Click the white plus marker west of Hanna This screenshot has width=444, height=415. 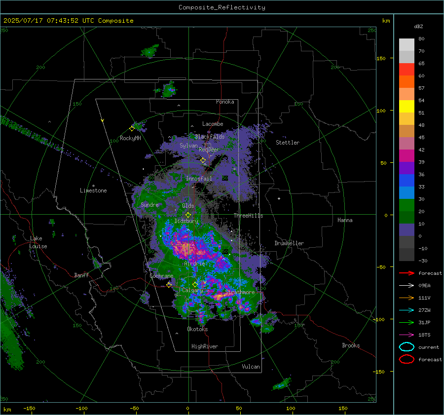[279, 198]
